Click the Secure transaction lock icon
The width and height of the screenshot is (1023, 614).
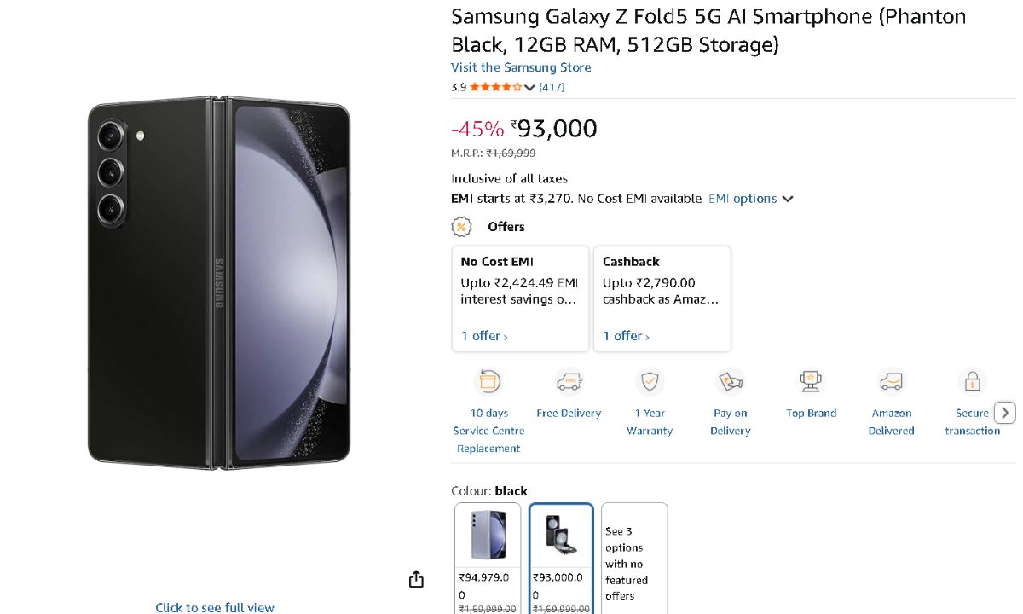click(972, 381)
